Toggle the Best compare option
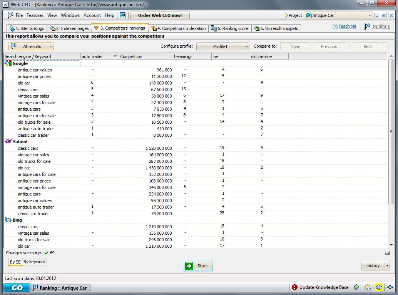 (x=368, y=46)
